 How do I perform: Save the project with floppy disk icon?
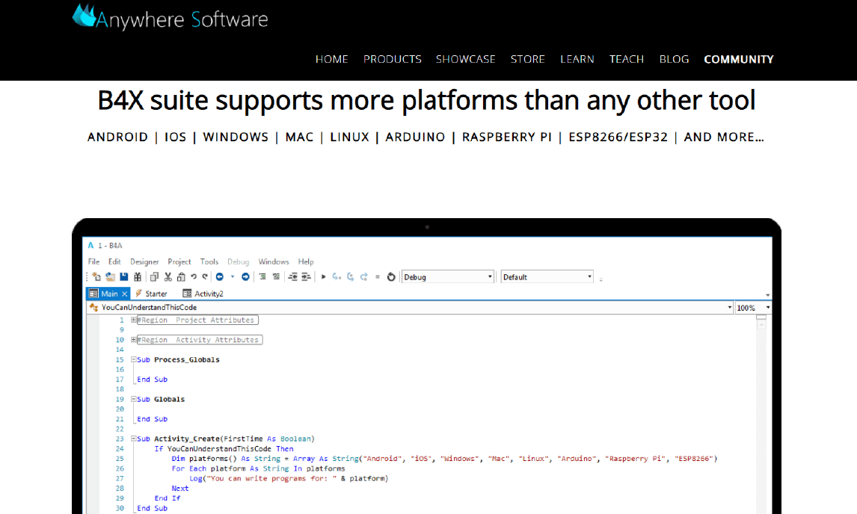point(124,277)
